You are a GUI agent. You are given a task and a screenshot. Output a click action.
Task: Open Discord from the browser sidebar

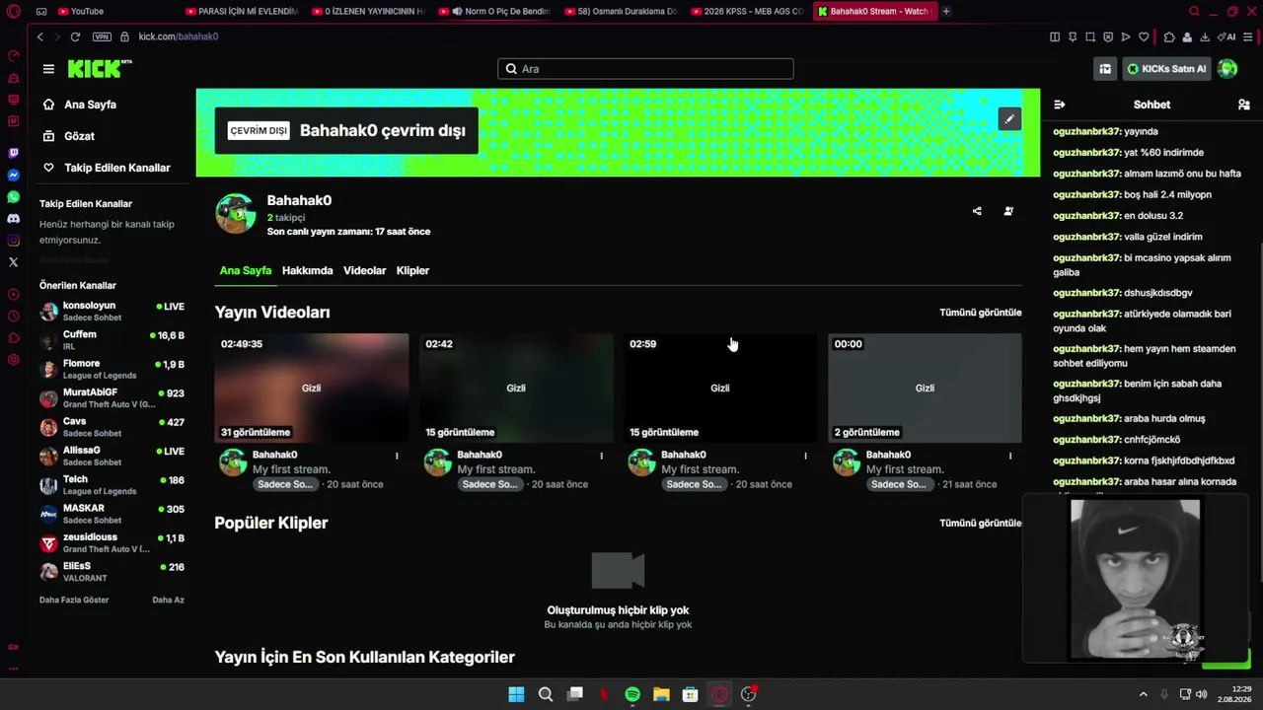click(13, 219)
